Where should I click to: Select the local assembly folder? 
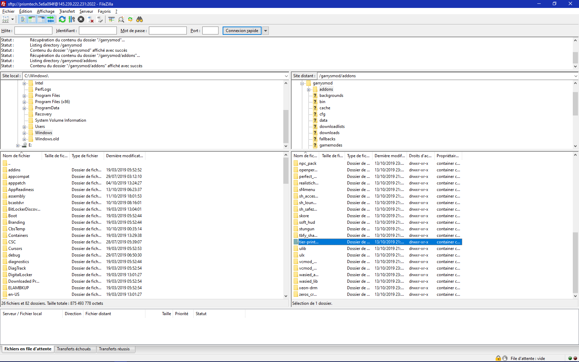pos(73,196)
